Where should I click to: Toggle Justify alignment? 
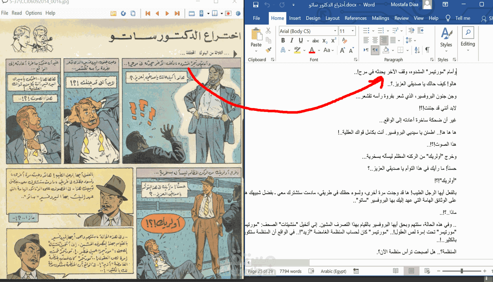click(393, 40)
